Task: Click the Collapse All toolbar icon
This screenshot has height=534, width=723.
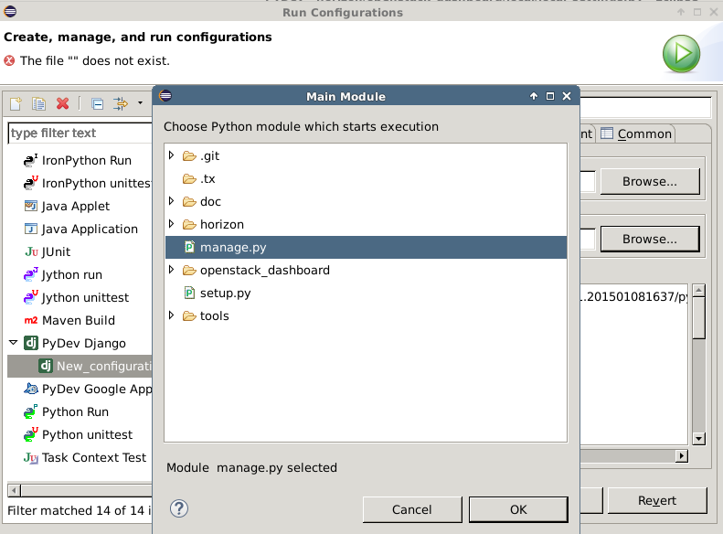Action: pos(97,103)
